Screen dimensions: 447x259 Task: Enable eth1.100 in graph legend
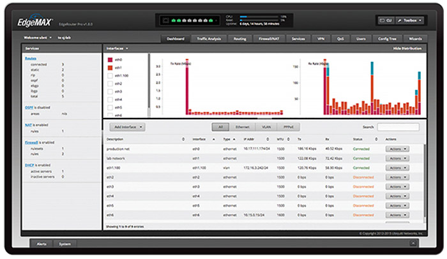click(x=110, y=76)
